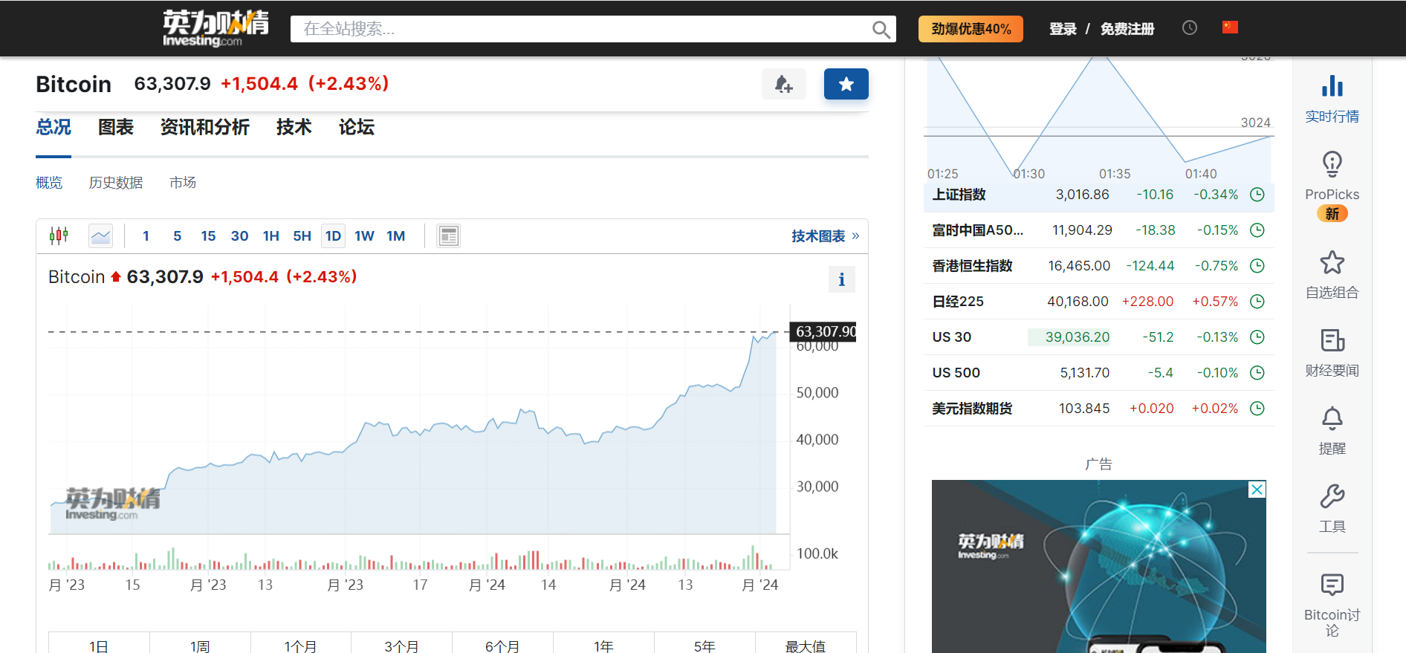Click the 劲爆优惠40% promo button
1406x653 pixels.
click(971, 29)
